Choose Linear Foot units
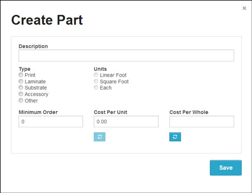The width and height of the screenshot is (252, 193). coord(96,75)
